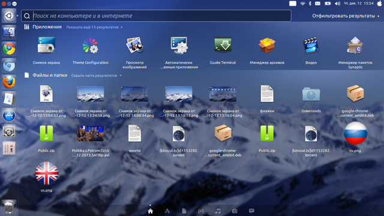Open Politika.s.Petrom.Tolst video thumbnail

tap(91, 133)
